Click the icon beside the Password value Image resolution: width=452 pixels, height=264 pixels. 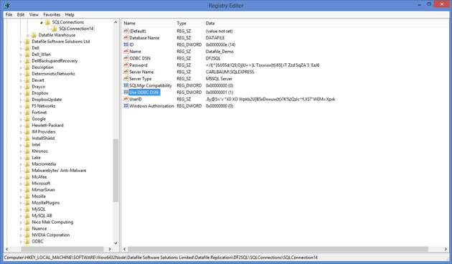(x=126, y=65)
